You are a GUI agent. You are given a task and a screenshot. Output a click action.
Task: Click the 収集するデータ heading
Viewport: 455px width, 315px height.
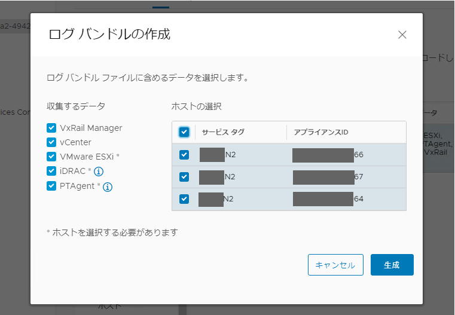[76, 106]
